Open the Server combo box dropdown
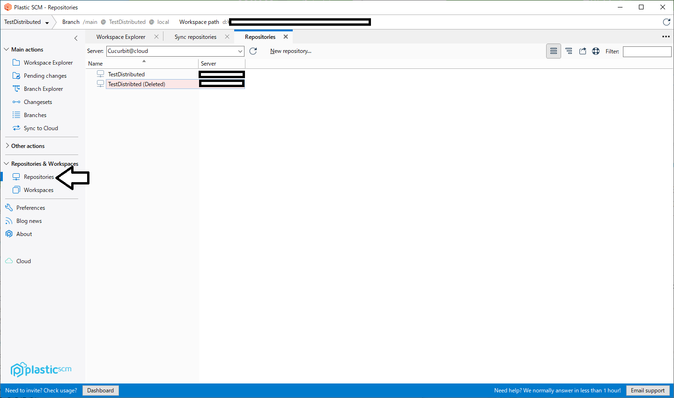The image size is (674, 398). [240, 51]
